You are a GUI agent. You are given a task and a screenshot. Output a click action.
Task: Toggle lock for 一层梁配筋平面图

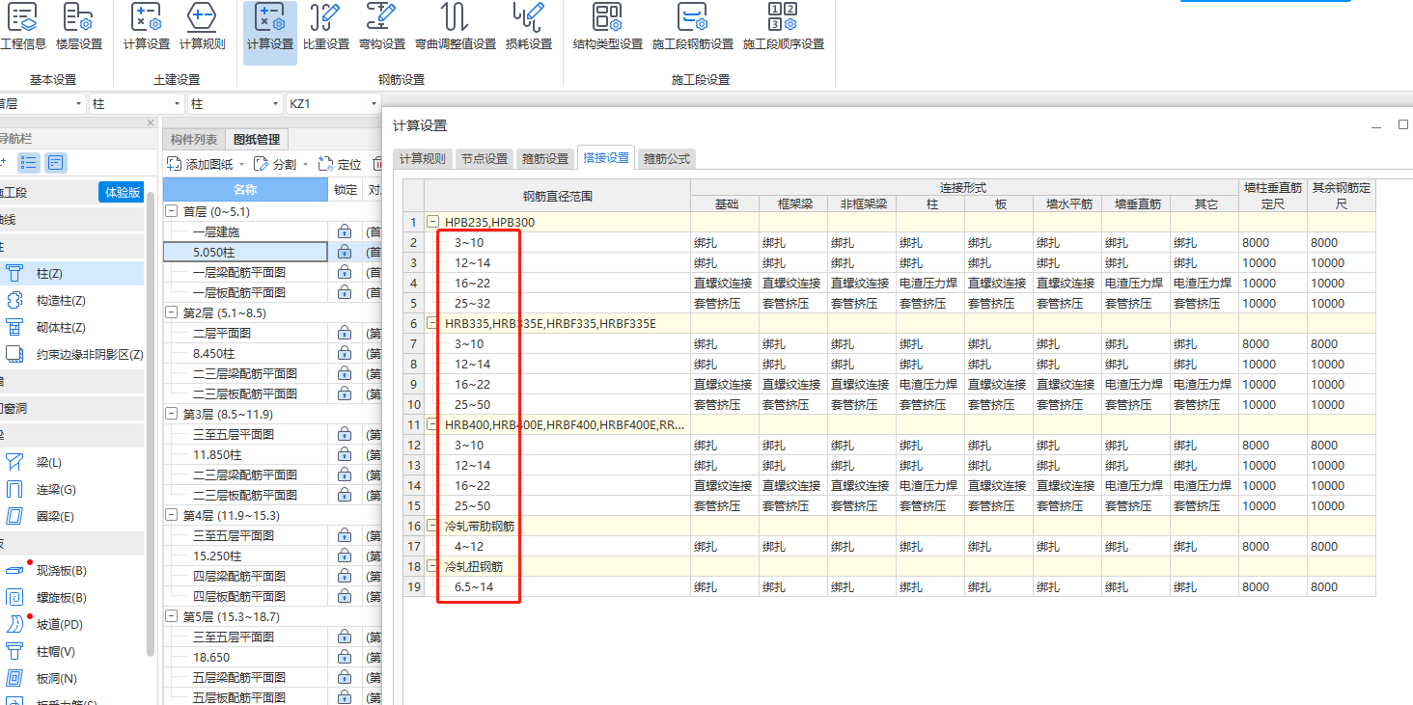pyautogui.click(x=345, y=273)
